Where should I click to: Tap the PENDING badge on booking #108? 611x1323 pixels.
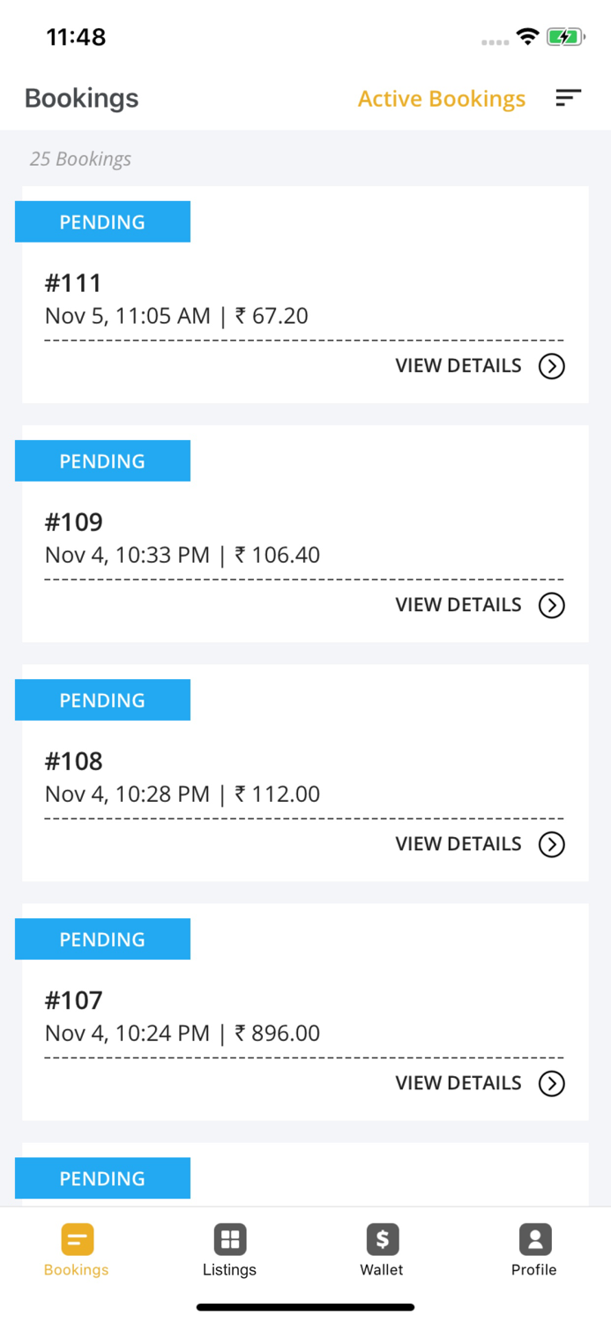click(102, 699)
